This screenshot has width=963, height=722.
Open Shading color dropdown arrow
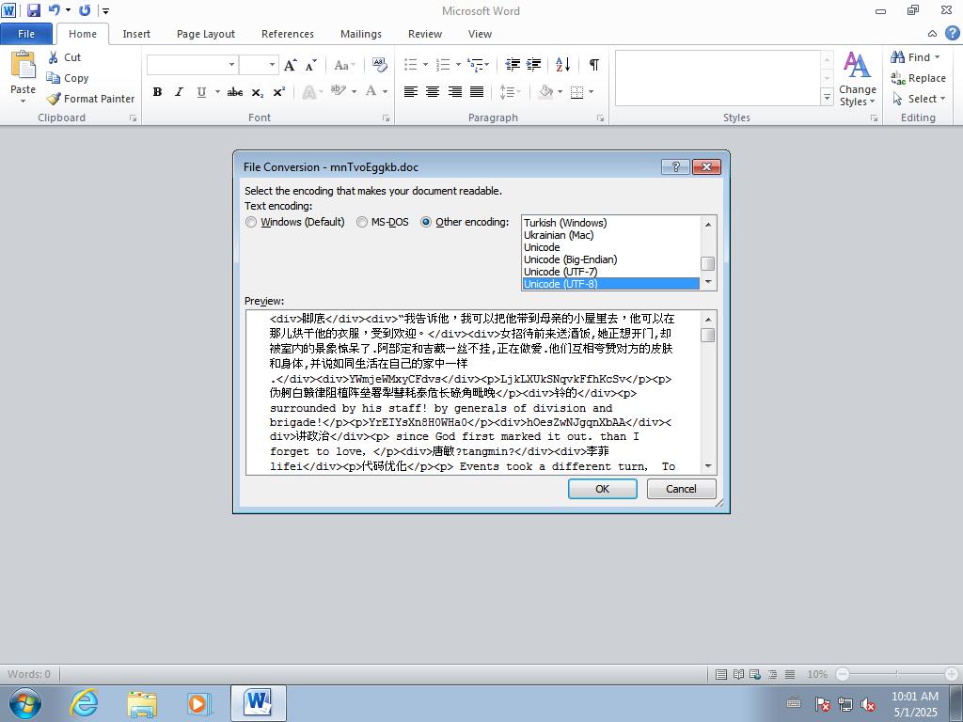(x=560, y=92)
